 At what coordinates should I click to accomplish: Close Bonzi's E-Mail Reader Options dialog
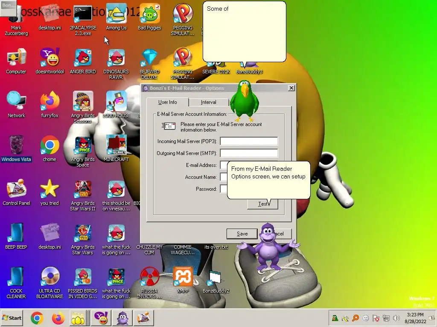(291, 88)
